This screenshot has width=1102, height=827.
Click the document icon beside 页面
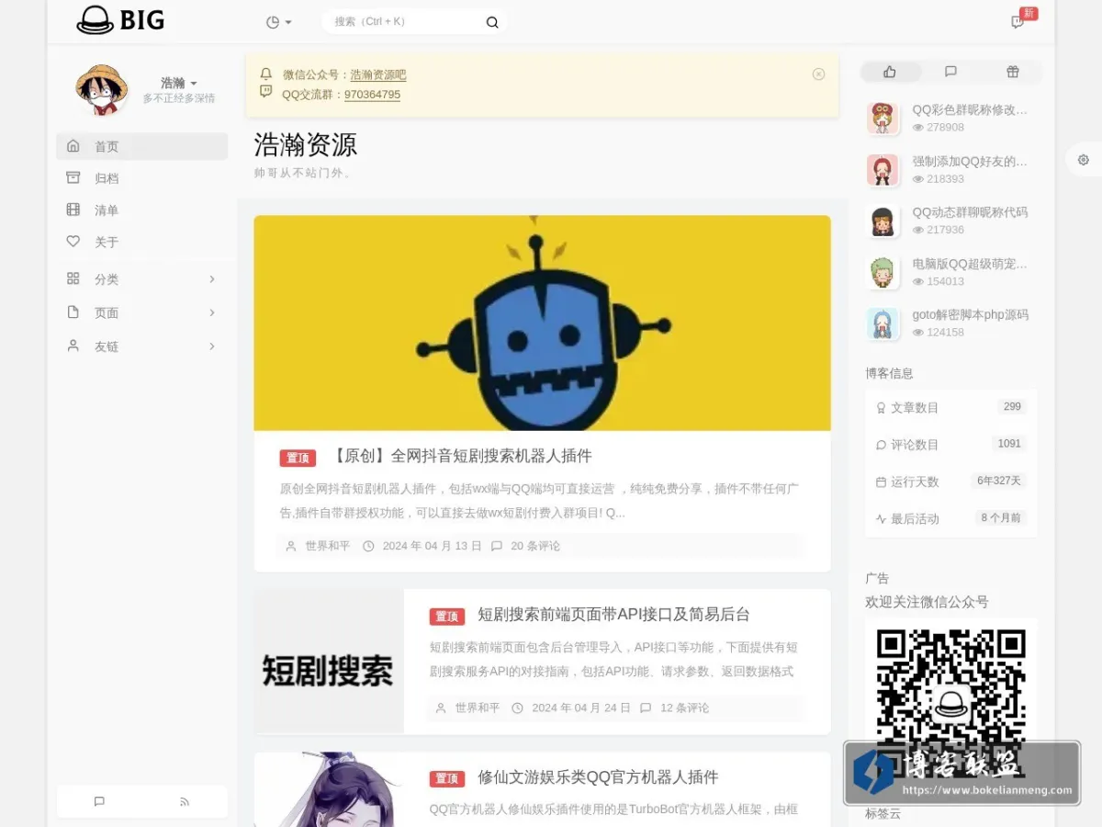tap(73, 312)
